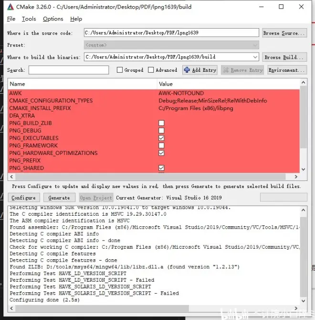Click the plus icon on Add Entry
This screenshot has height=320, width=315.
[x=187, y=70]
